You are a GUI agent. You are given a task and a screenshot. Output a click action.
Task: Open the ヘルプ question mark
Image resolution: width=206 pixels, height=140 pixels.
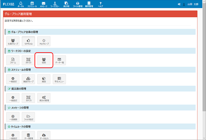click(100, 4)
